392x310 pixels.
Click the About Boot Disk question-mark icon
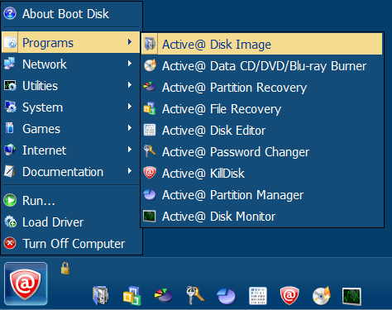(x=10, y=13)
